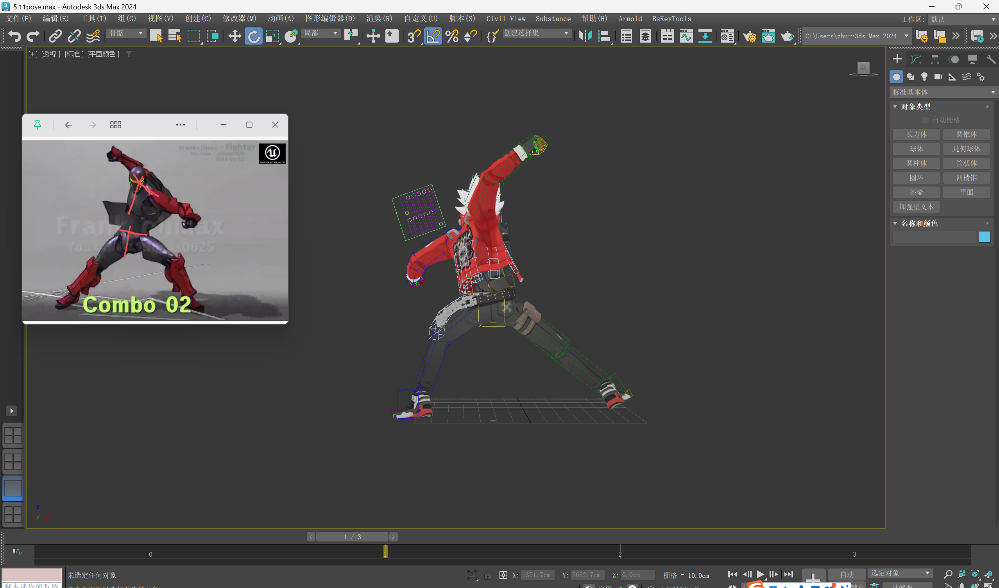This screenshot has height=588, width=999.
Task: Click the time slider handle showing 1 / 3
Action: [352, 537]
